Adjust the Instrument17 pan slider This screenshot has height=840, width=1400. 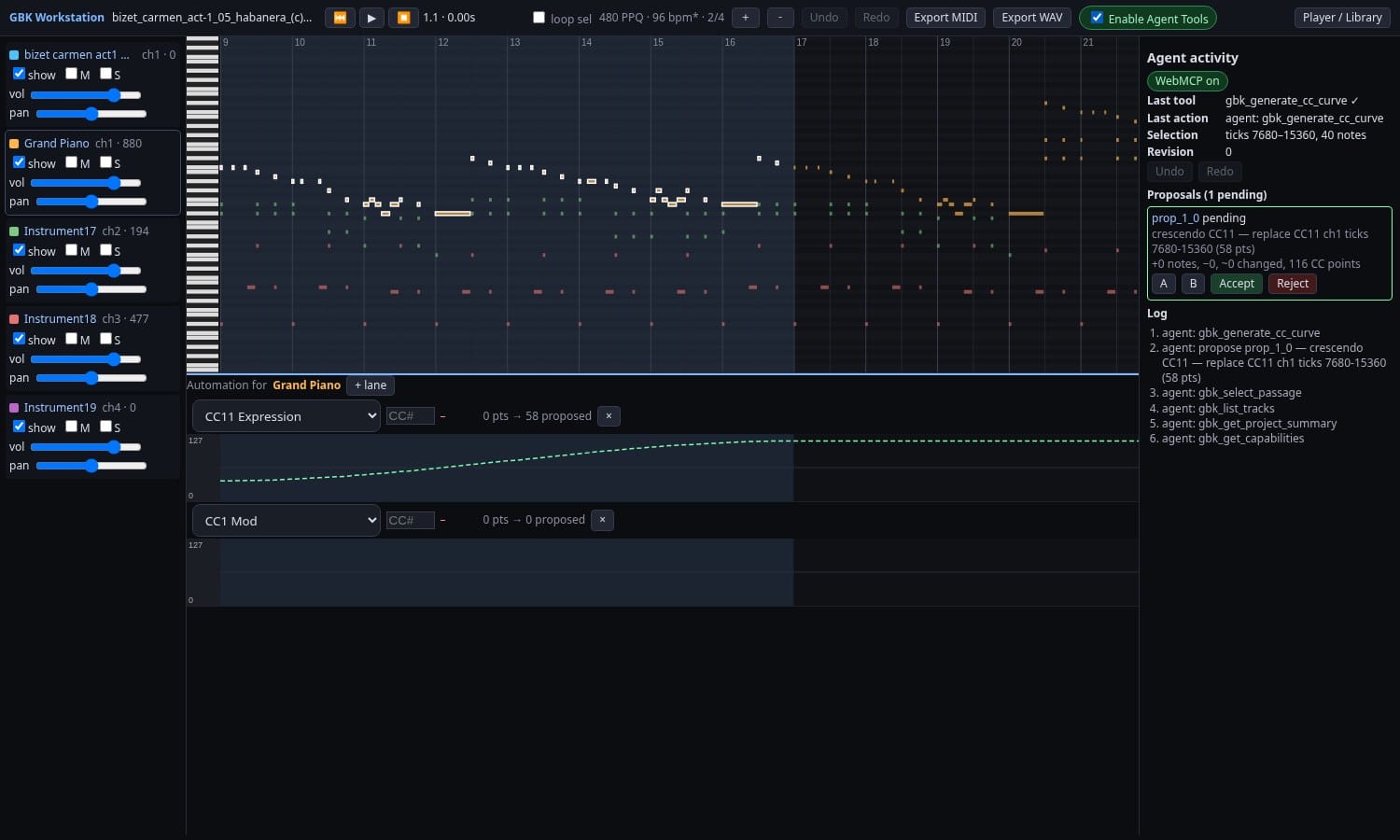[x=91, y=289]
